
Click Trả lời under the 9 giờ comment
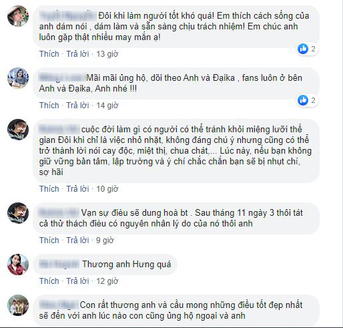click(77, 240)
